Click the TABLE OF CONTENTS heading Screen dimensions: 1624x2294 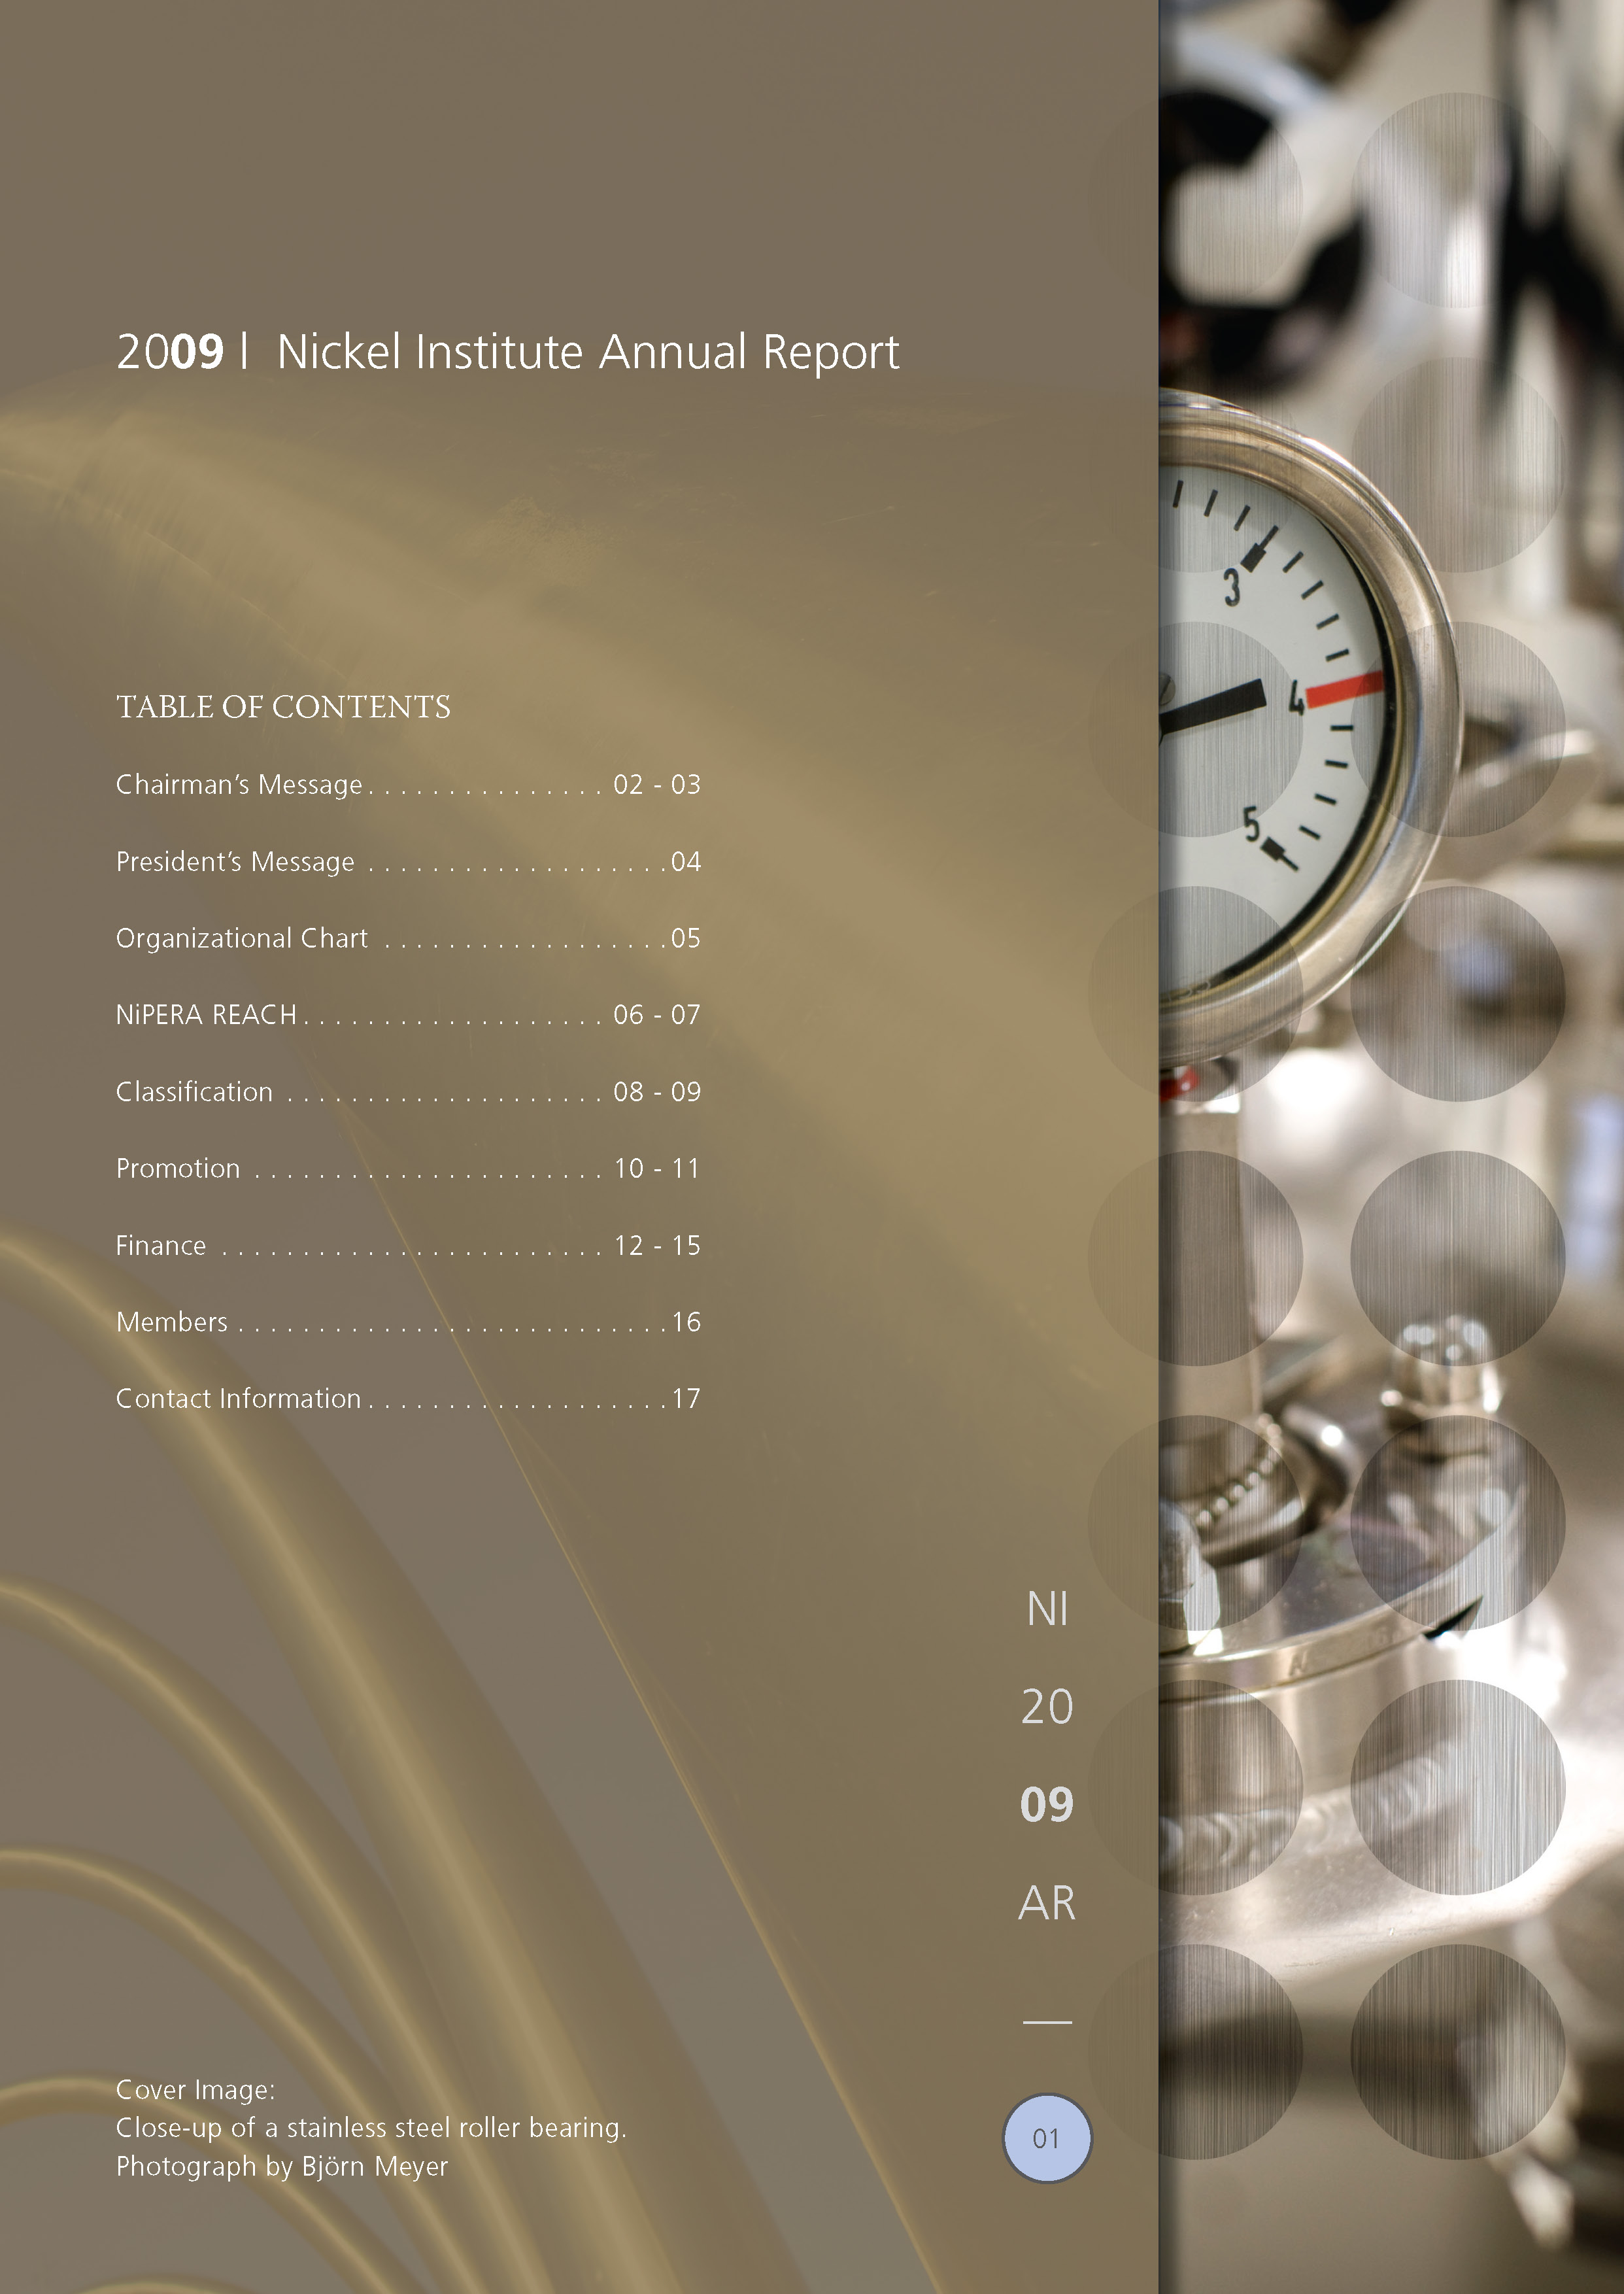pos(283,707)
